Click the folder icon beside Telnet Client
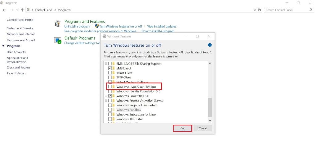The image size is (316, 165). [114, 73]
